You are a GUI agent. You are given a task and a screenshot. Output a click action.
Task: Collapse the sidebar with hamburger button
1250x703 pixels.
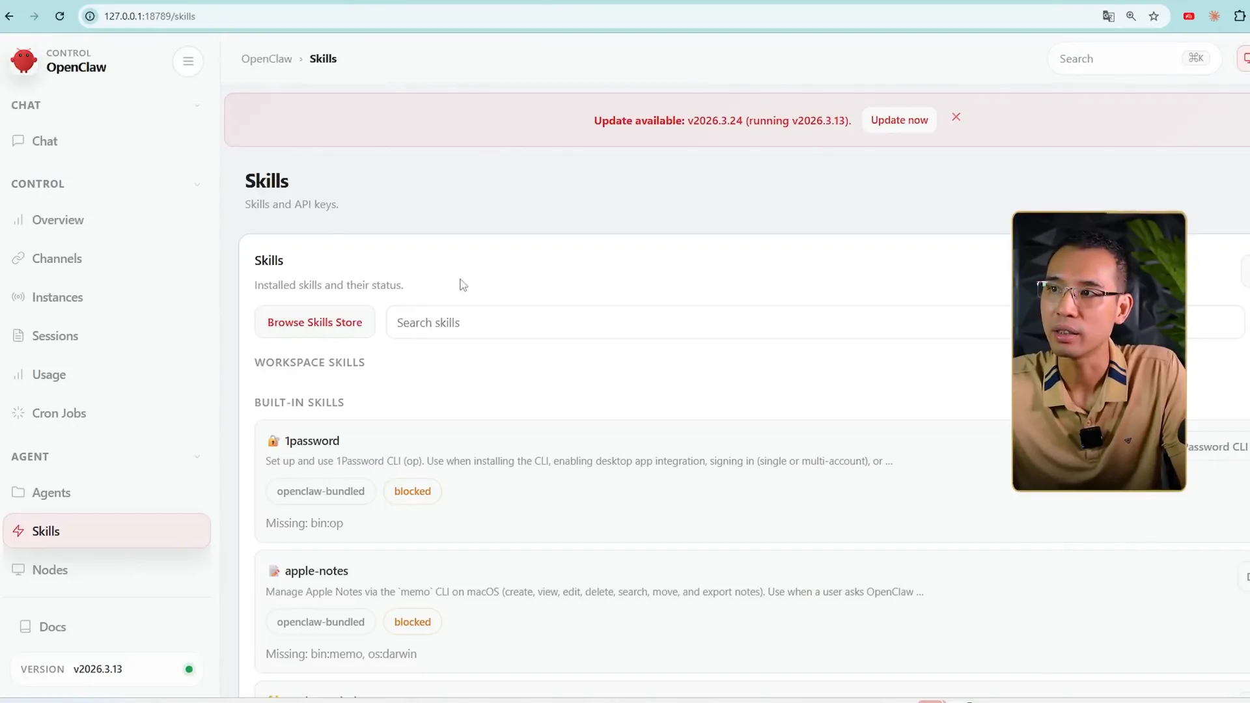pyautogui.click(x=188, y=61)
